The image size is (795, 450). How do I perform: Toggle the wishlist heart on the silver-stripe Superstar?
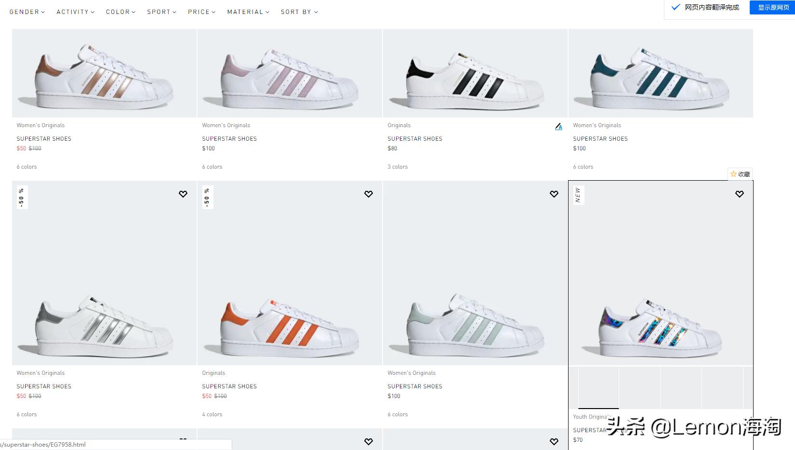click(x=183, y=194)
